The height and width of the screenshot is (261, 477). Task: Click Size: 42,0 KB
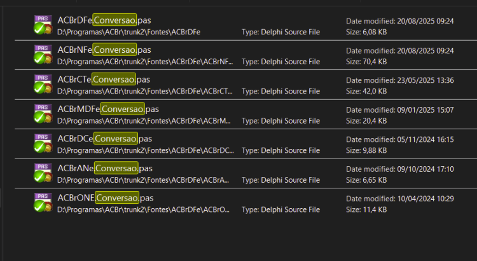pyautogui.click(x=366, y=91)
